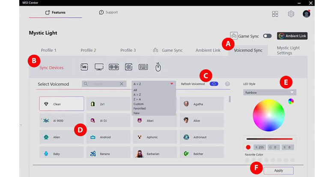
Task: Choose the Alien voice
Action: click(x=62, y=137)
